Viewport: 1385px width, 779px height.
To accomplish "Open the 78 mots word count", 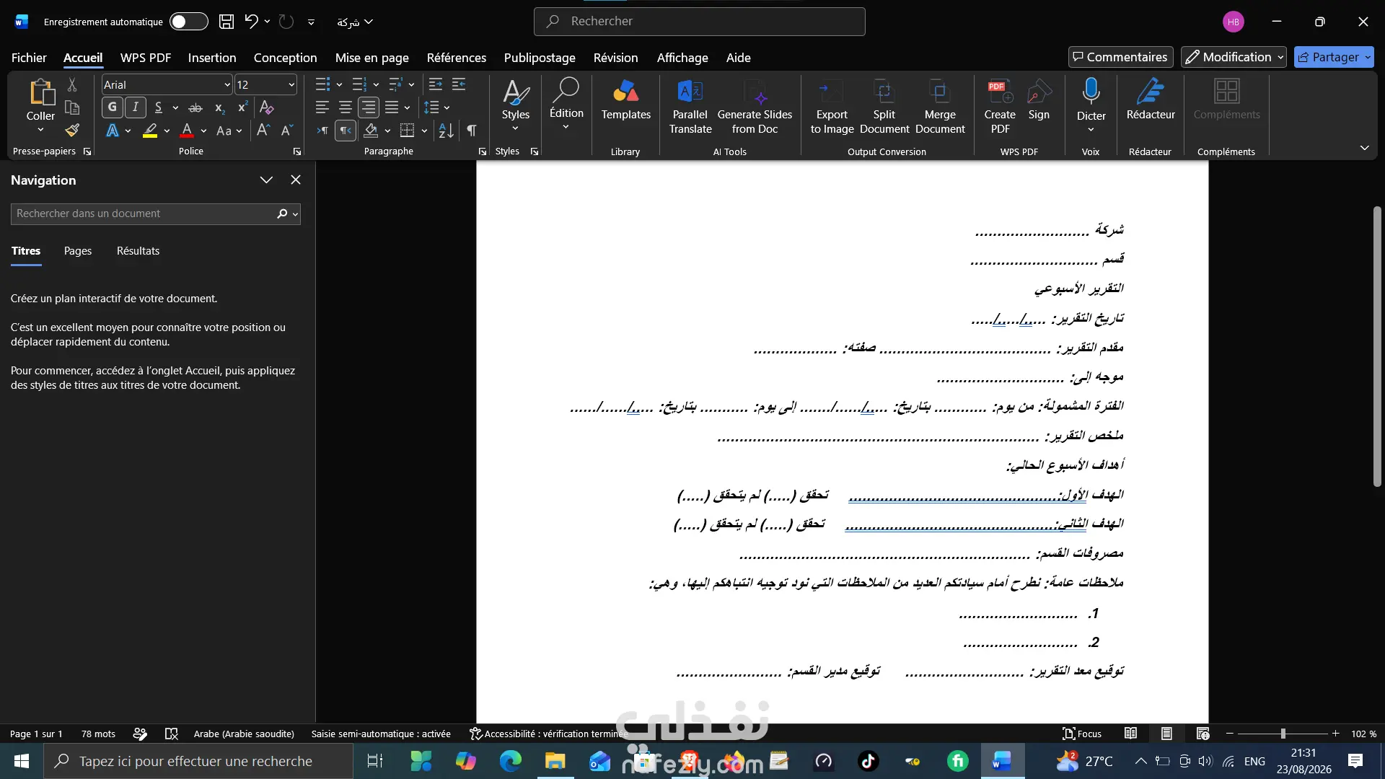I will point(98,734).
